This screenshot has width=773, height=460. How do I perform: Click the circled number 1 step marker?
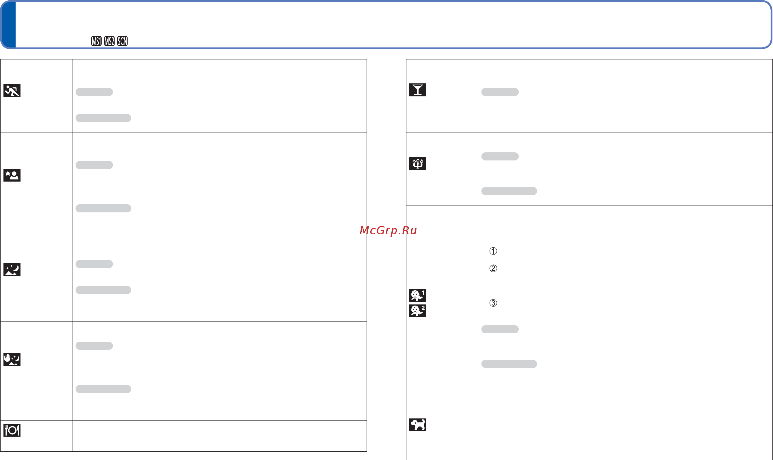(493, 251)
